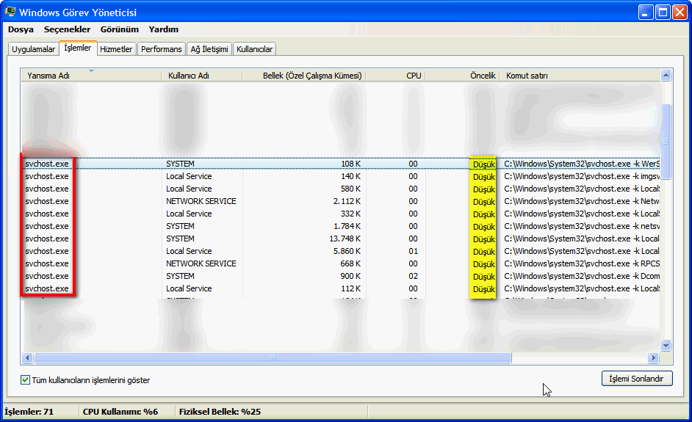Click the 1.784 K memory value

point(347,226)
